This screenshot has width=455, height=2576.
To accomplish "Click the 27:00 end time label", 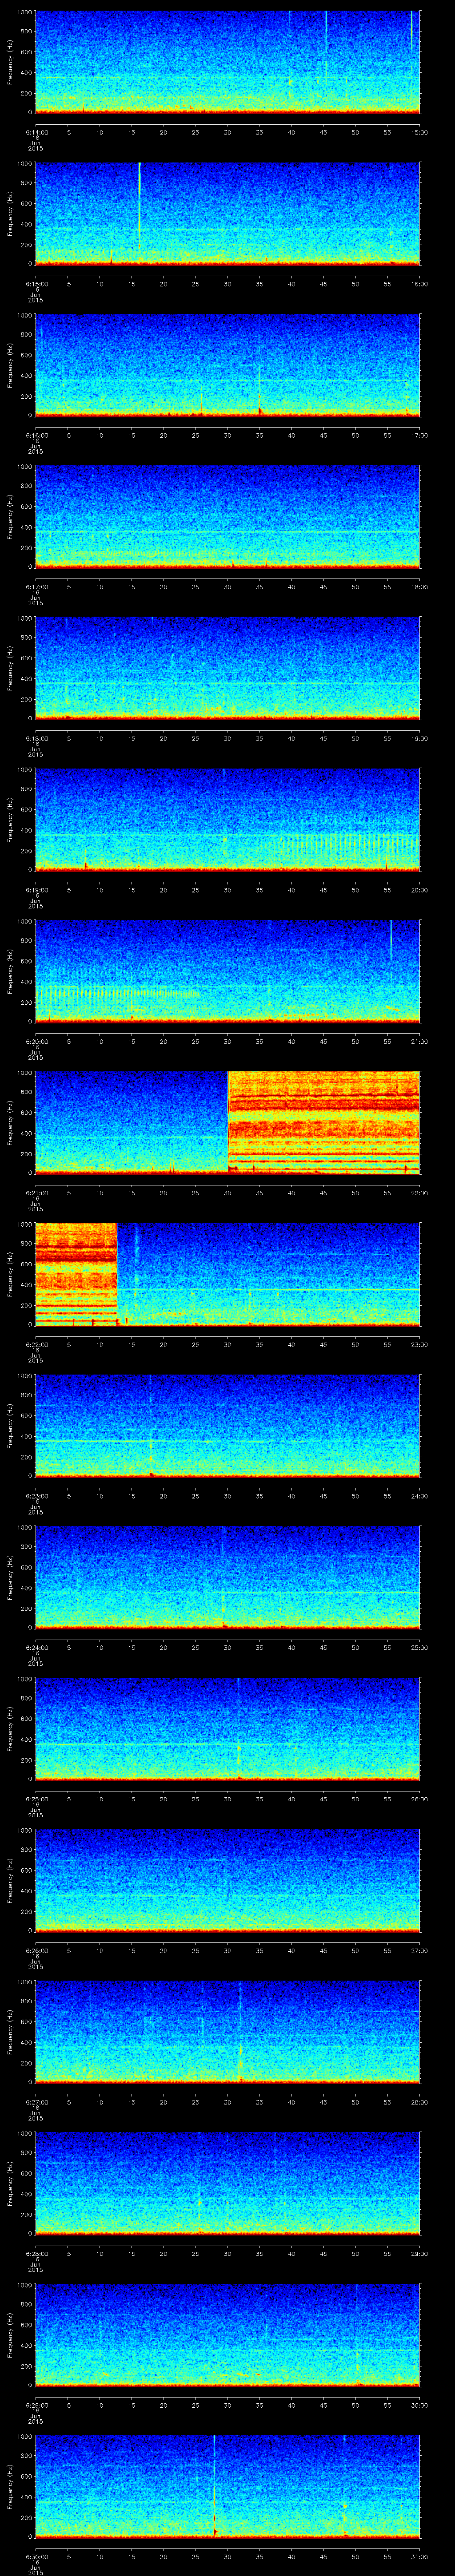I will pos(419,1950).
